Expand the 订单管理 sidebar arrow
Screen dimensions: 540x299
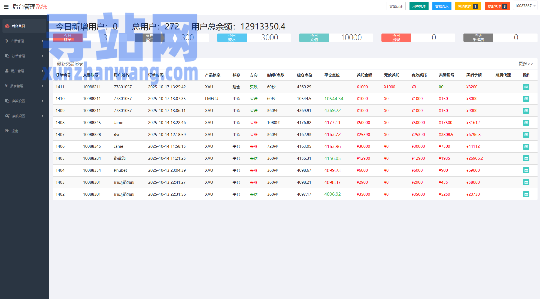click(x=43, y=56)
